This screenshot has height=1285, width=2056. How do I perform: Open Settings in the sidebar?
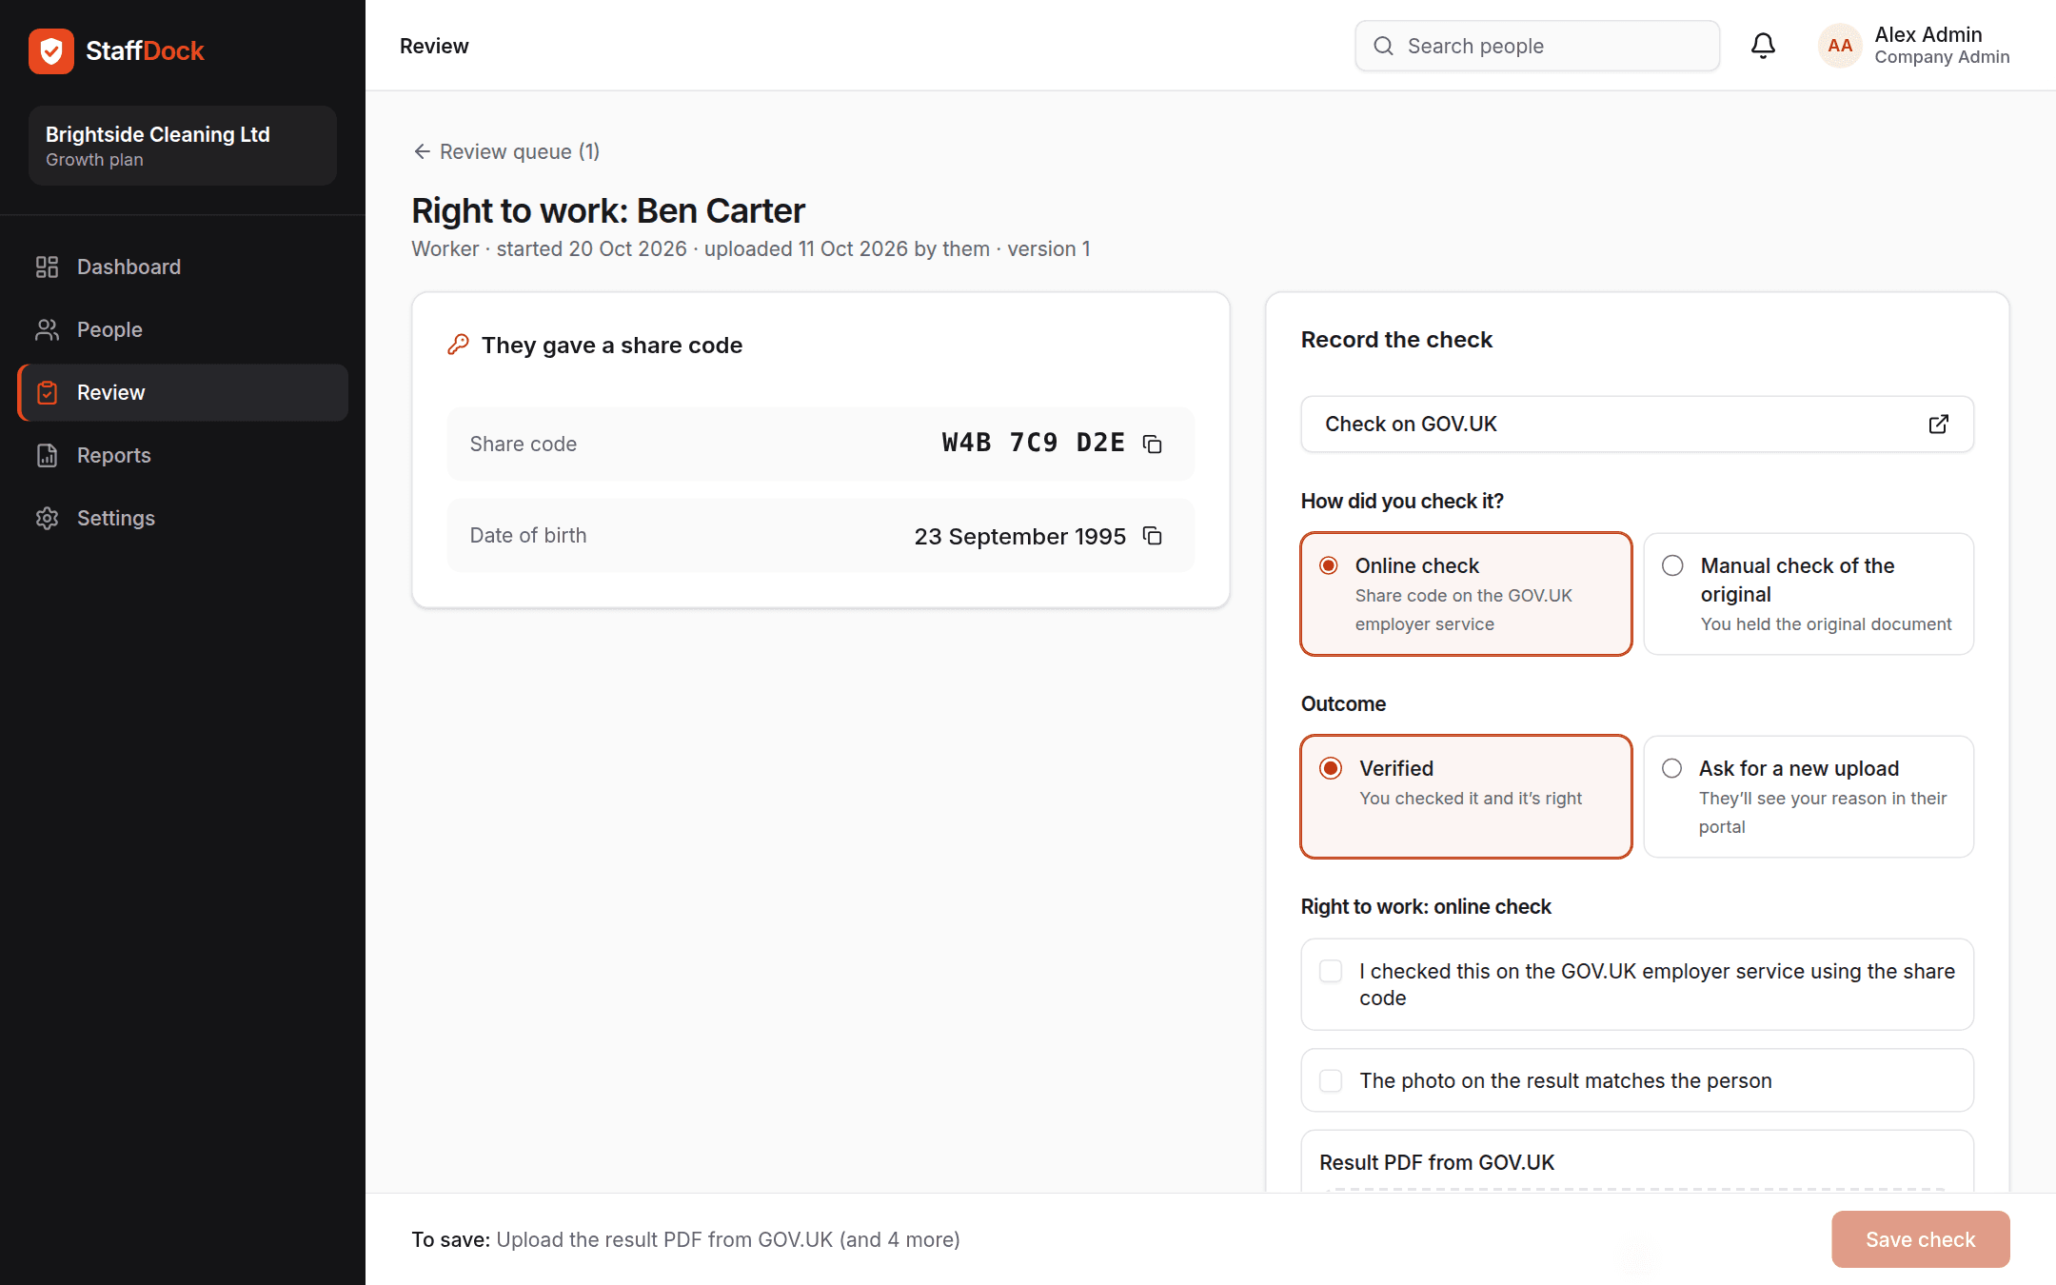tap(183, 518)
